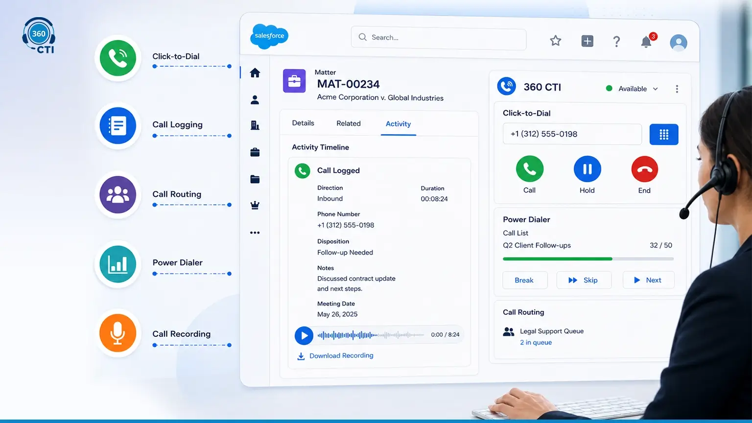Open the briefcase Matters sidebar icon
The height and width of the screenshot is (423, 752).
(x=255, y=152)
